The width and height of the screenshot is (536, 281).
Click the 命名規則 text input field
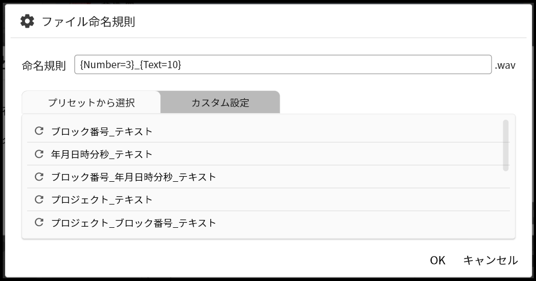283,64
